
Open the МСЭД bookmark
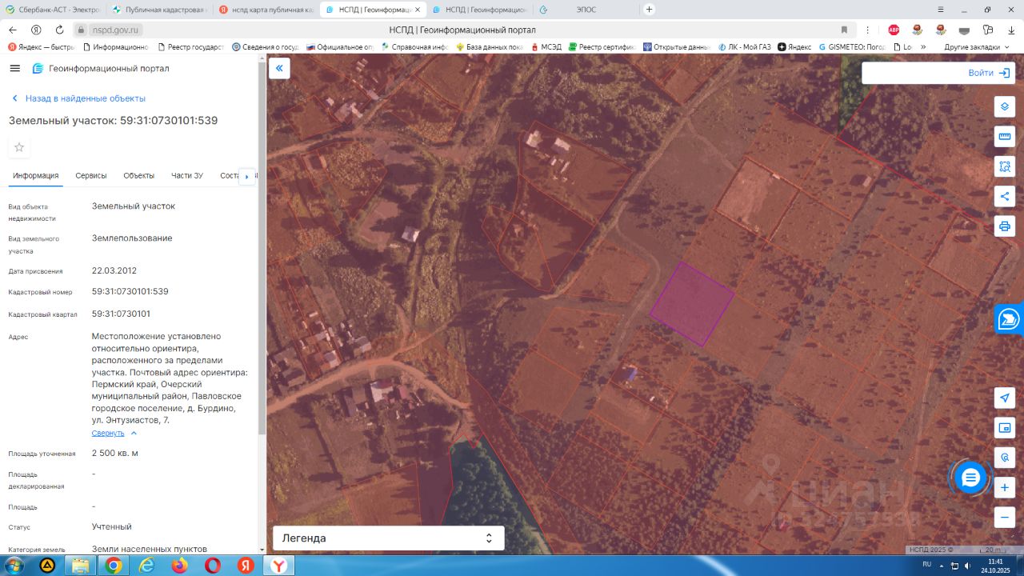[x=546, y=47]
